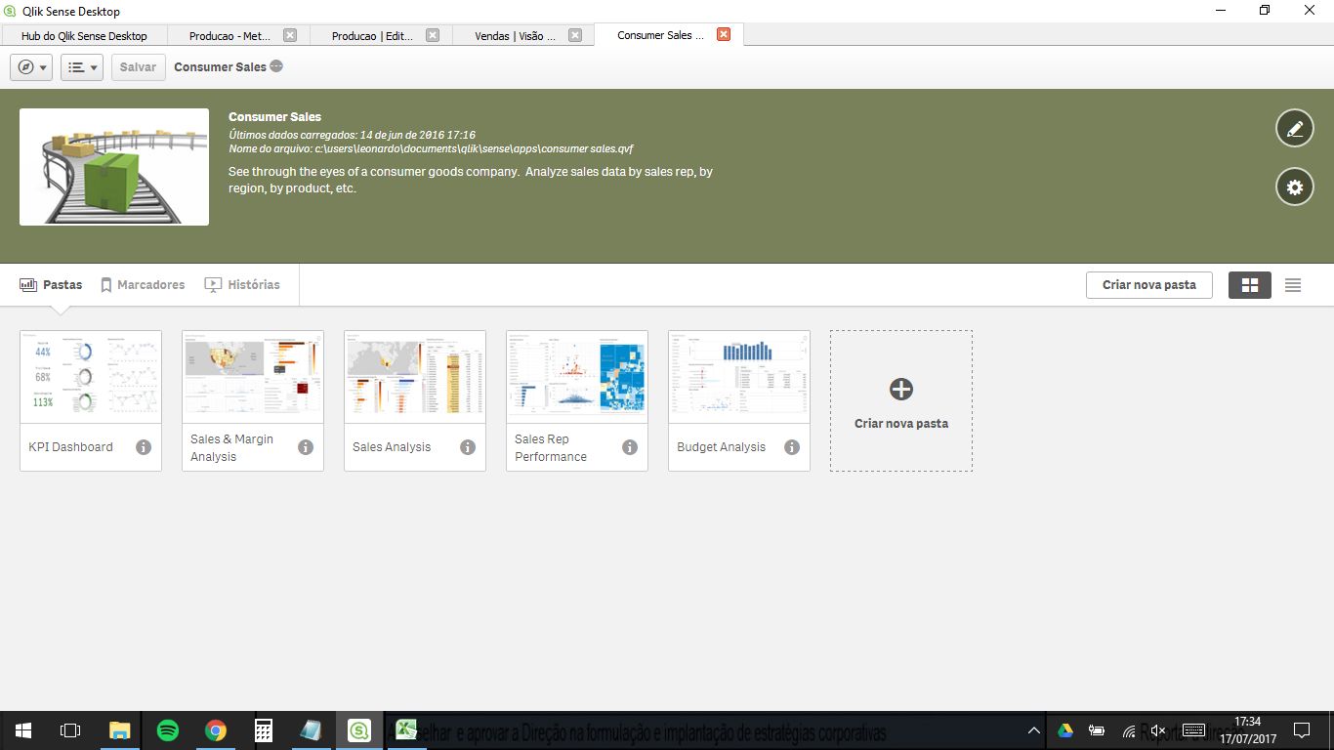Close the Producao - Met... tab

click(290, 35)
